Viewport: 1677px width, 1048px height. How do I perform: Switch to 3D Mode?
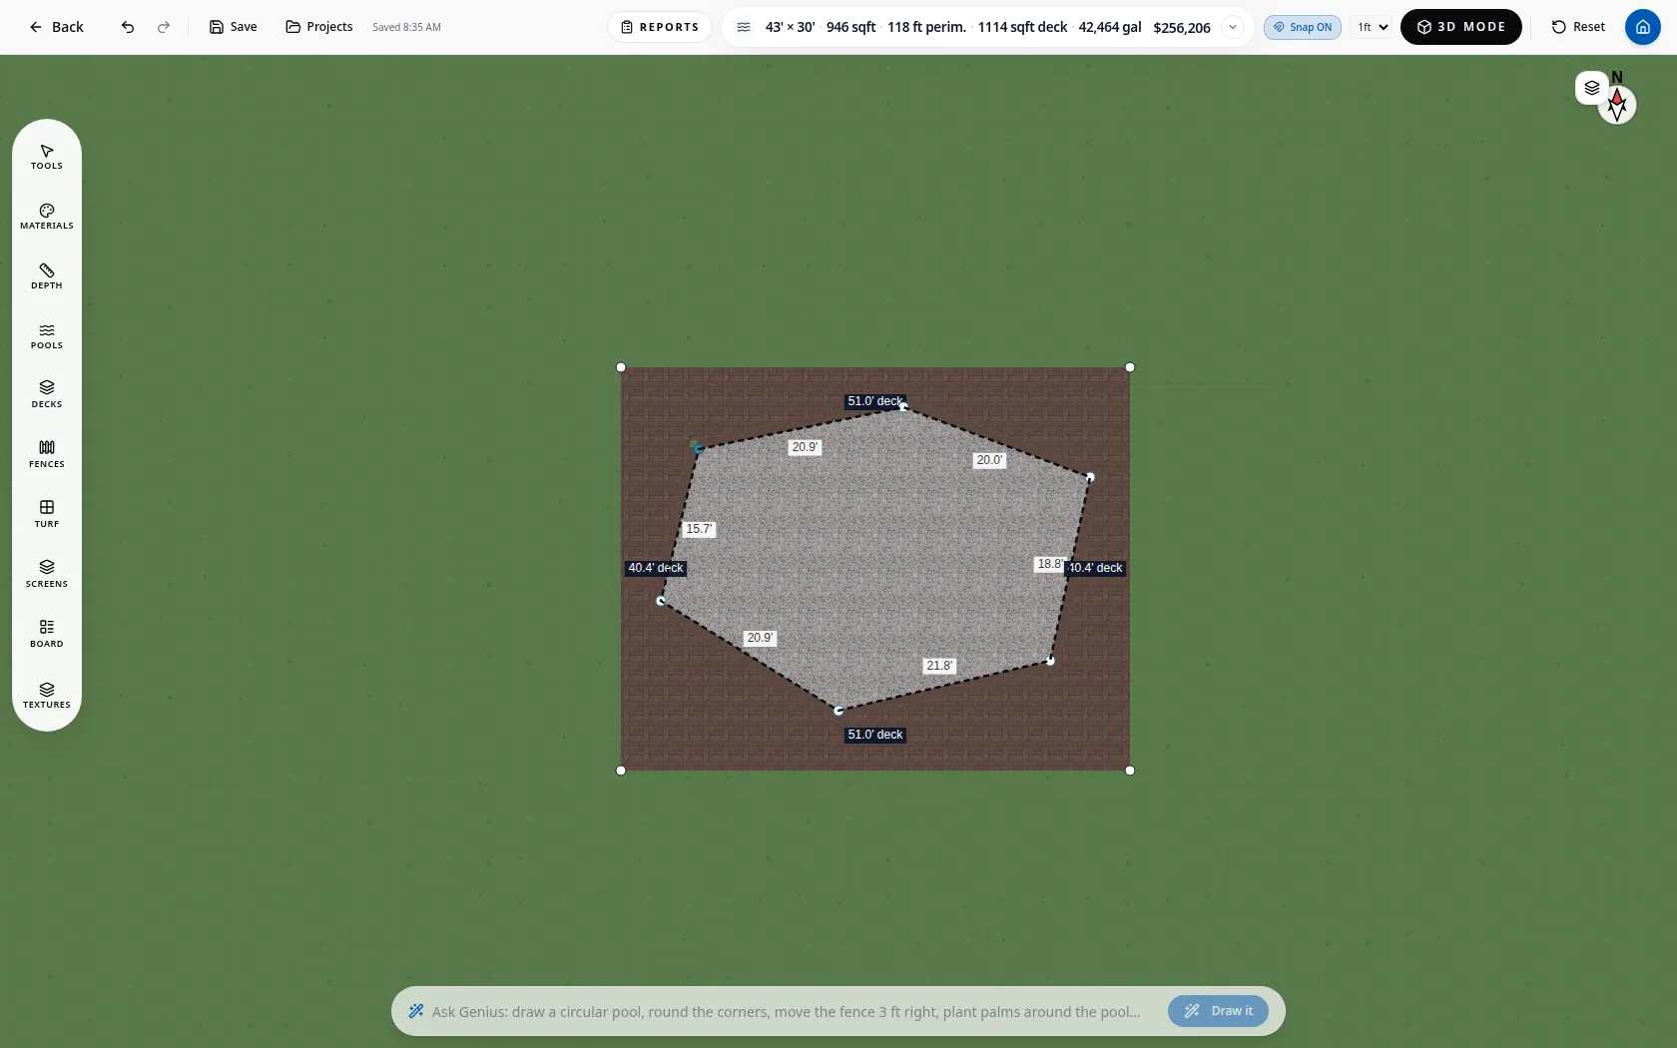click(x=1461, y=27)
